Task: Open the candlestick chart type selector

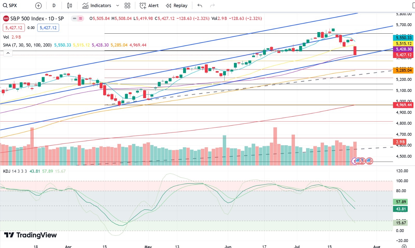Action: tap(70, 5)
